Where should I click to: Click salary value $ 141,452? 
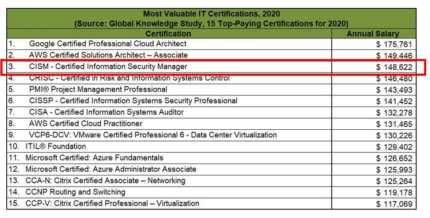coord(394,102)
